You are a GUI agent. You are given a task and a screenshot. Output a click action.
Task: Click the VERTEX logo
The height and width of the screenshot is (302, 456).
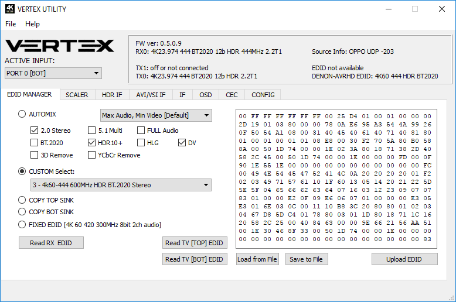click(60, 46)
